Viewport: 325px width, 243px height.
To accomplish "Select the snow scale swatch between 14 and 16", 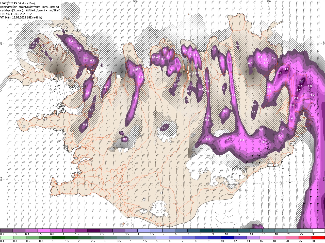I will [x=256, y=231].
